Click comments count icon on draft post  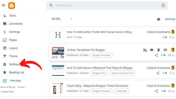click(166, 37)
